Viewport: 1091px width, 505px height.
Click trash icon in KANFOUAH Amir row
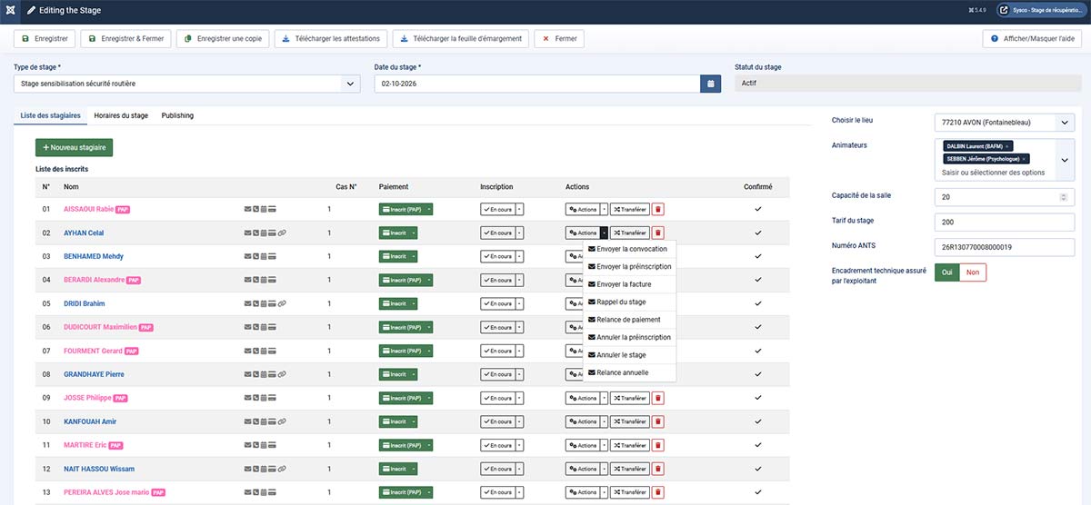658,421
